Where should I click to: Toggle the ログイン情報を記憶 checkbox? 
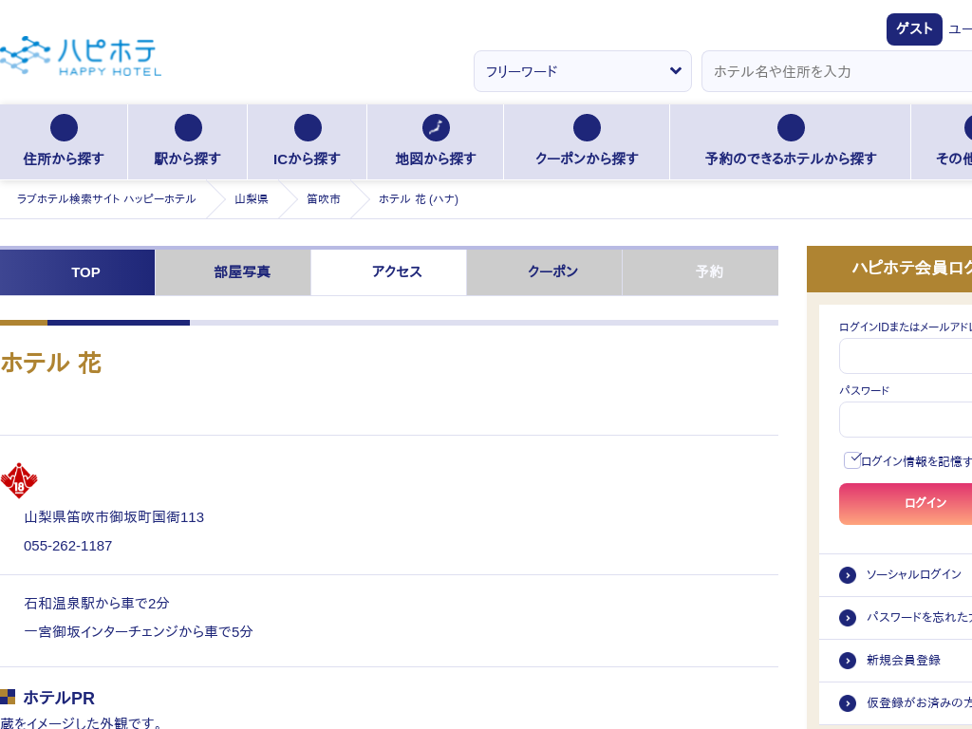851,460
